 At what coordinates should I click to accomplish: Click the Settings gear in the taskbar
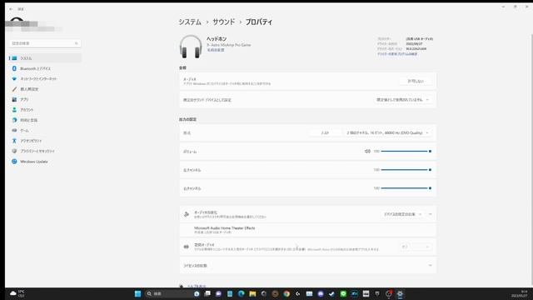pos(400,294)
